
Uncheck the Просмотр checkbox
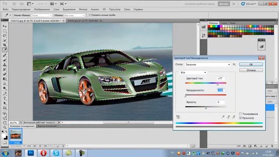click(x=240, y=118)
